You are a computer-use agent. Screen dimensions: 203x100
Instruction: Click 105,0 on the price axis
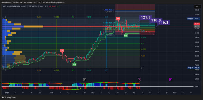[197, 37]
